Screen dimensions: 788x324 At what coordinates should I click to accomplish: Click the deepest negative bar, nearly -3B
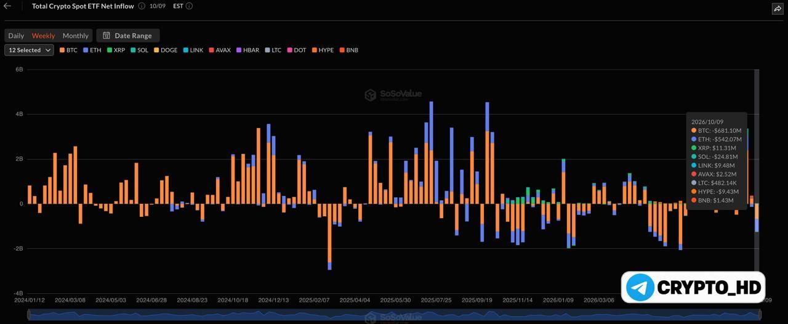coord(329,237)
